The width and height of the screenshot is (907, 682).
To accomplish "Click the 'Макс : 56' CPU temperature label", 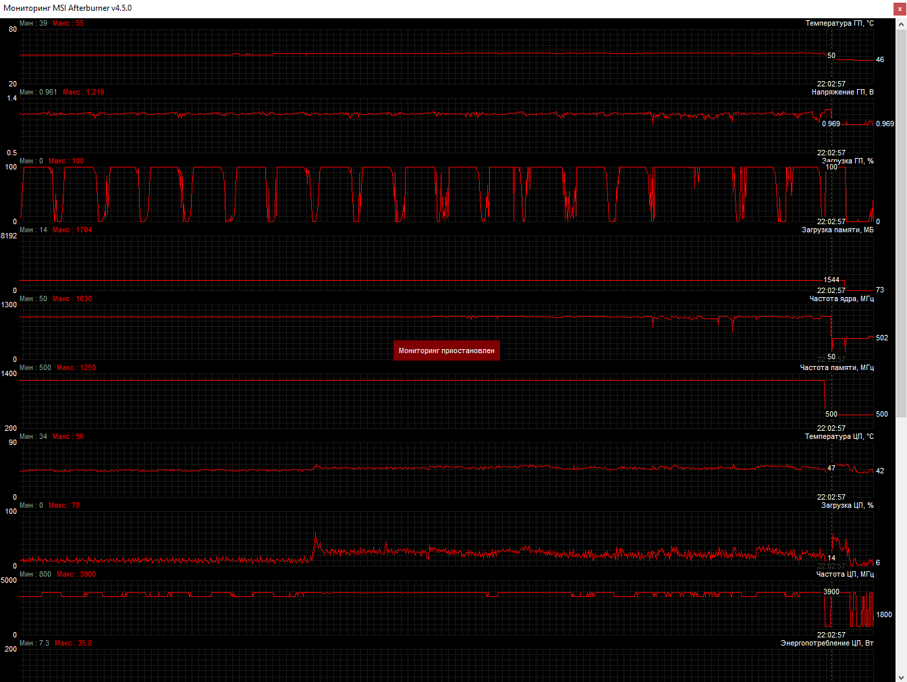I will click(x=69, y=436).
